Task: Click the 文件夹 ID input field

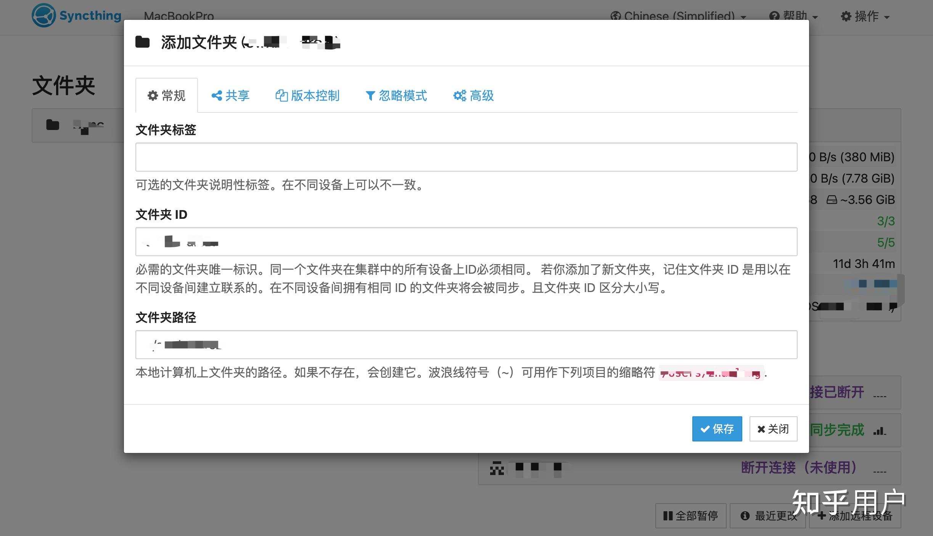Action: click(466, 242)
